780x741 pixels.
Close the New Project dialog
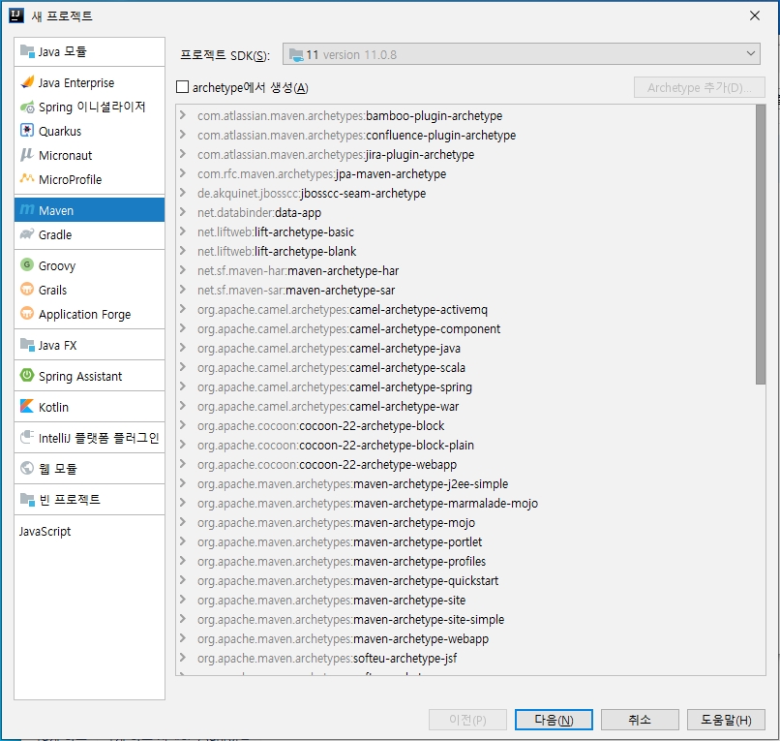[x=755, y=15]
